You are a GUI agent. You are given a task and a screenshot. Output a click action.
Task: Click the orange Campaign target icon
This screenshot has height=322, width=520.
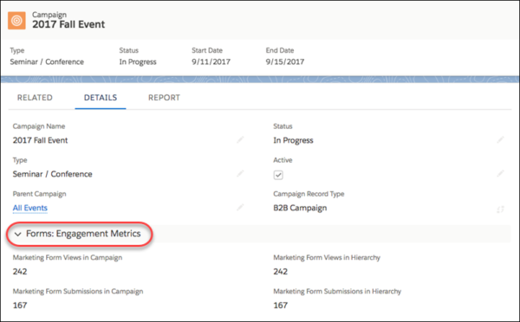16,21
